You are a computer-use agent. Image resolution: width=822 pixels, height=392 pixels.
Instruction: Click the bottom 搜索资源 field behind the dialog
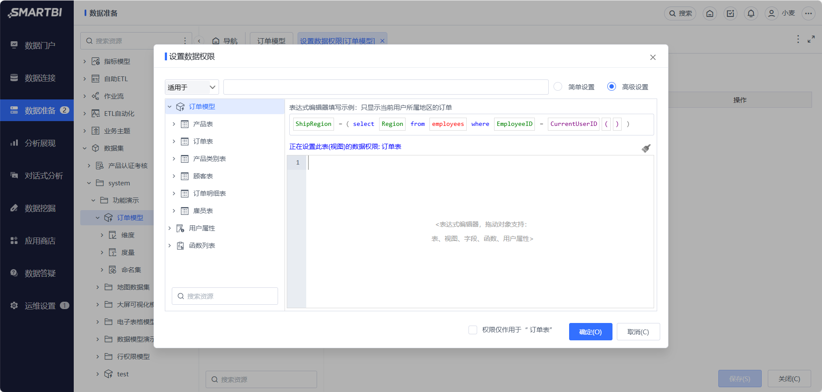(x=261, y=379)
